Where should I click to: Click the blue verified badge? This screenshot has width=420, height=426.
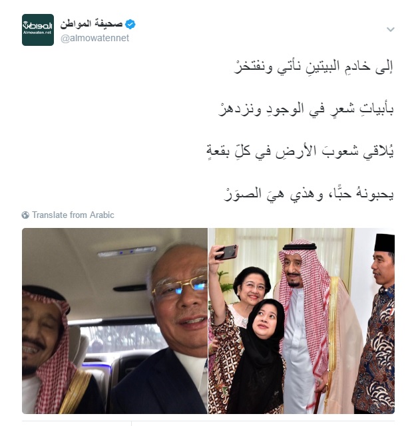pos(130,24)
